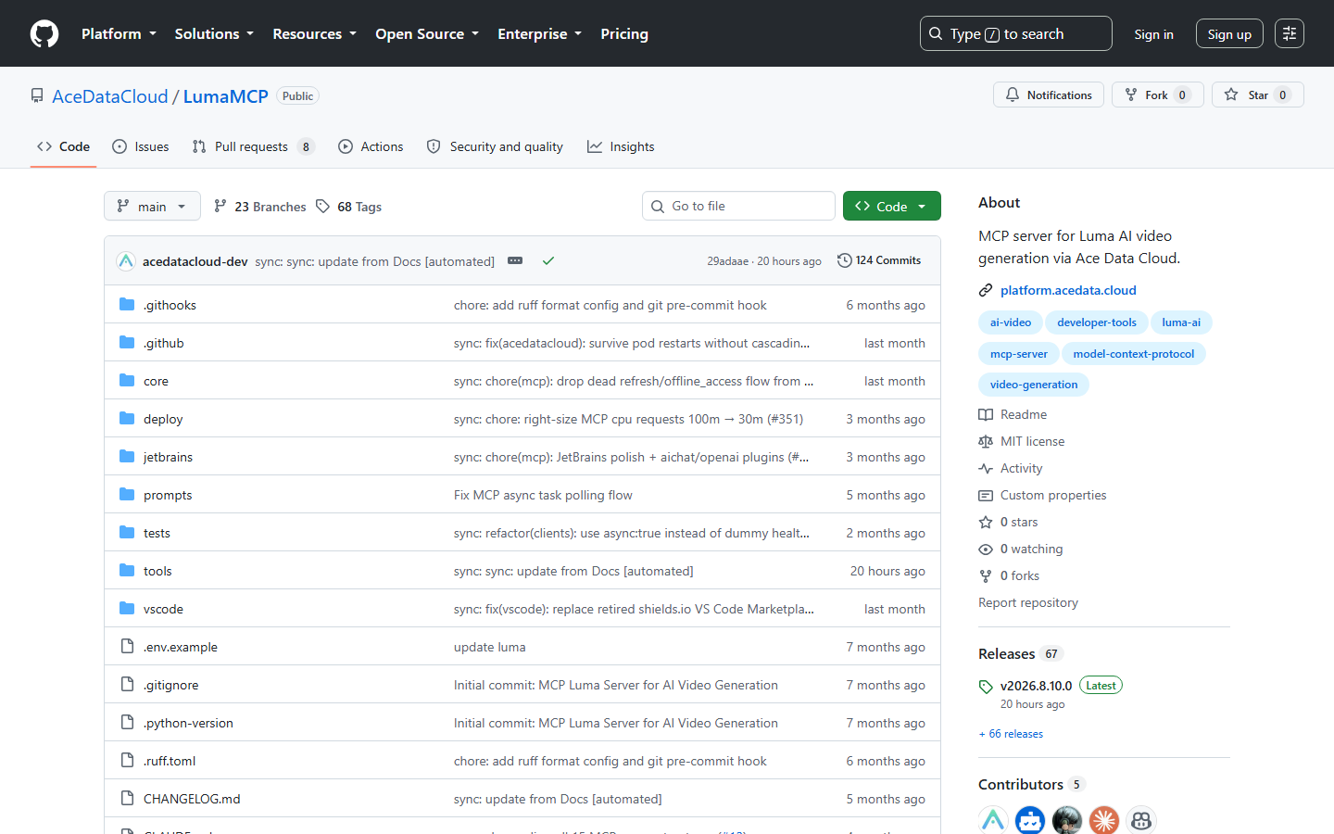The width and height of the screenshot is (1334, 834).
Task: Click the Readme book icon
Action: coord(986,414)
